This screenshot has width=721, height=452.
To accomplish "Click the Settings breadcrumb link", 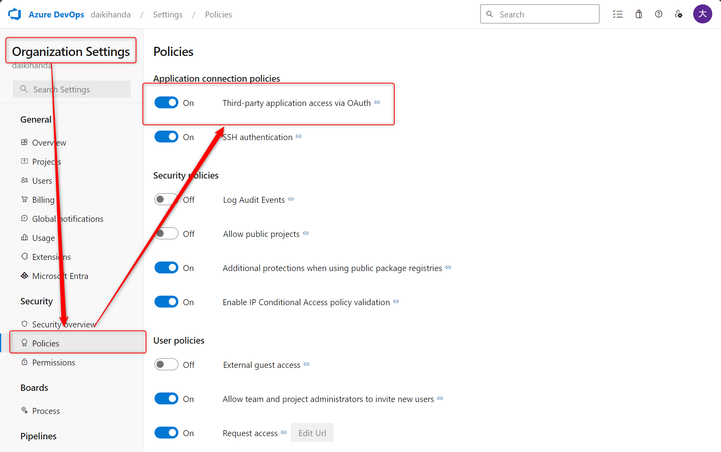I will point(168,15).
